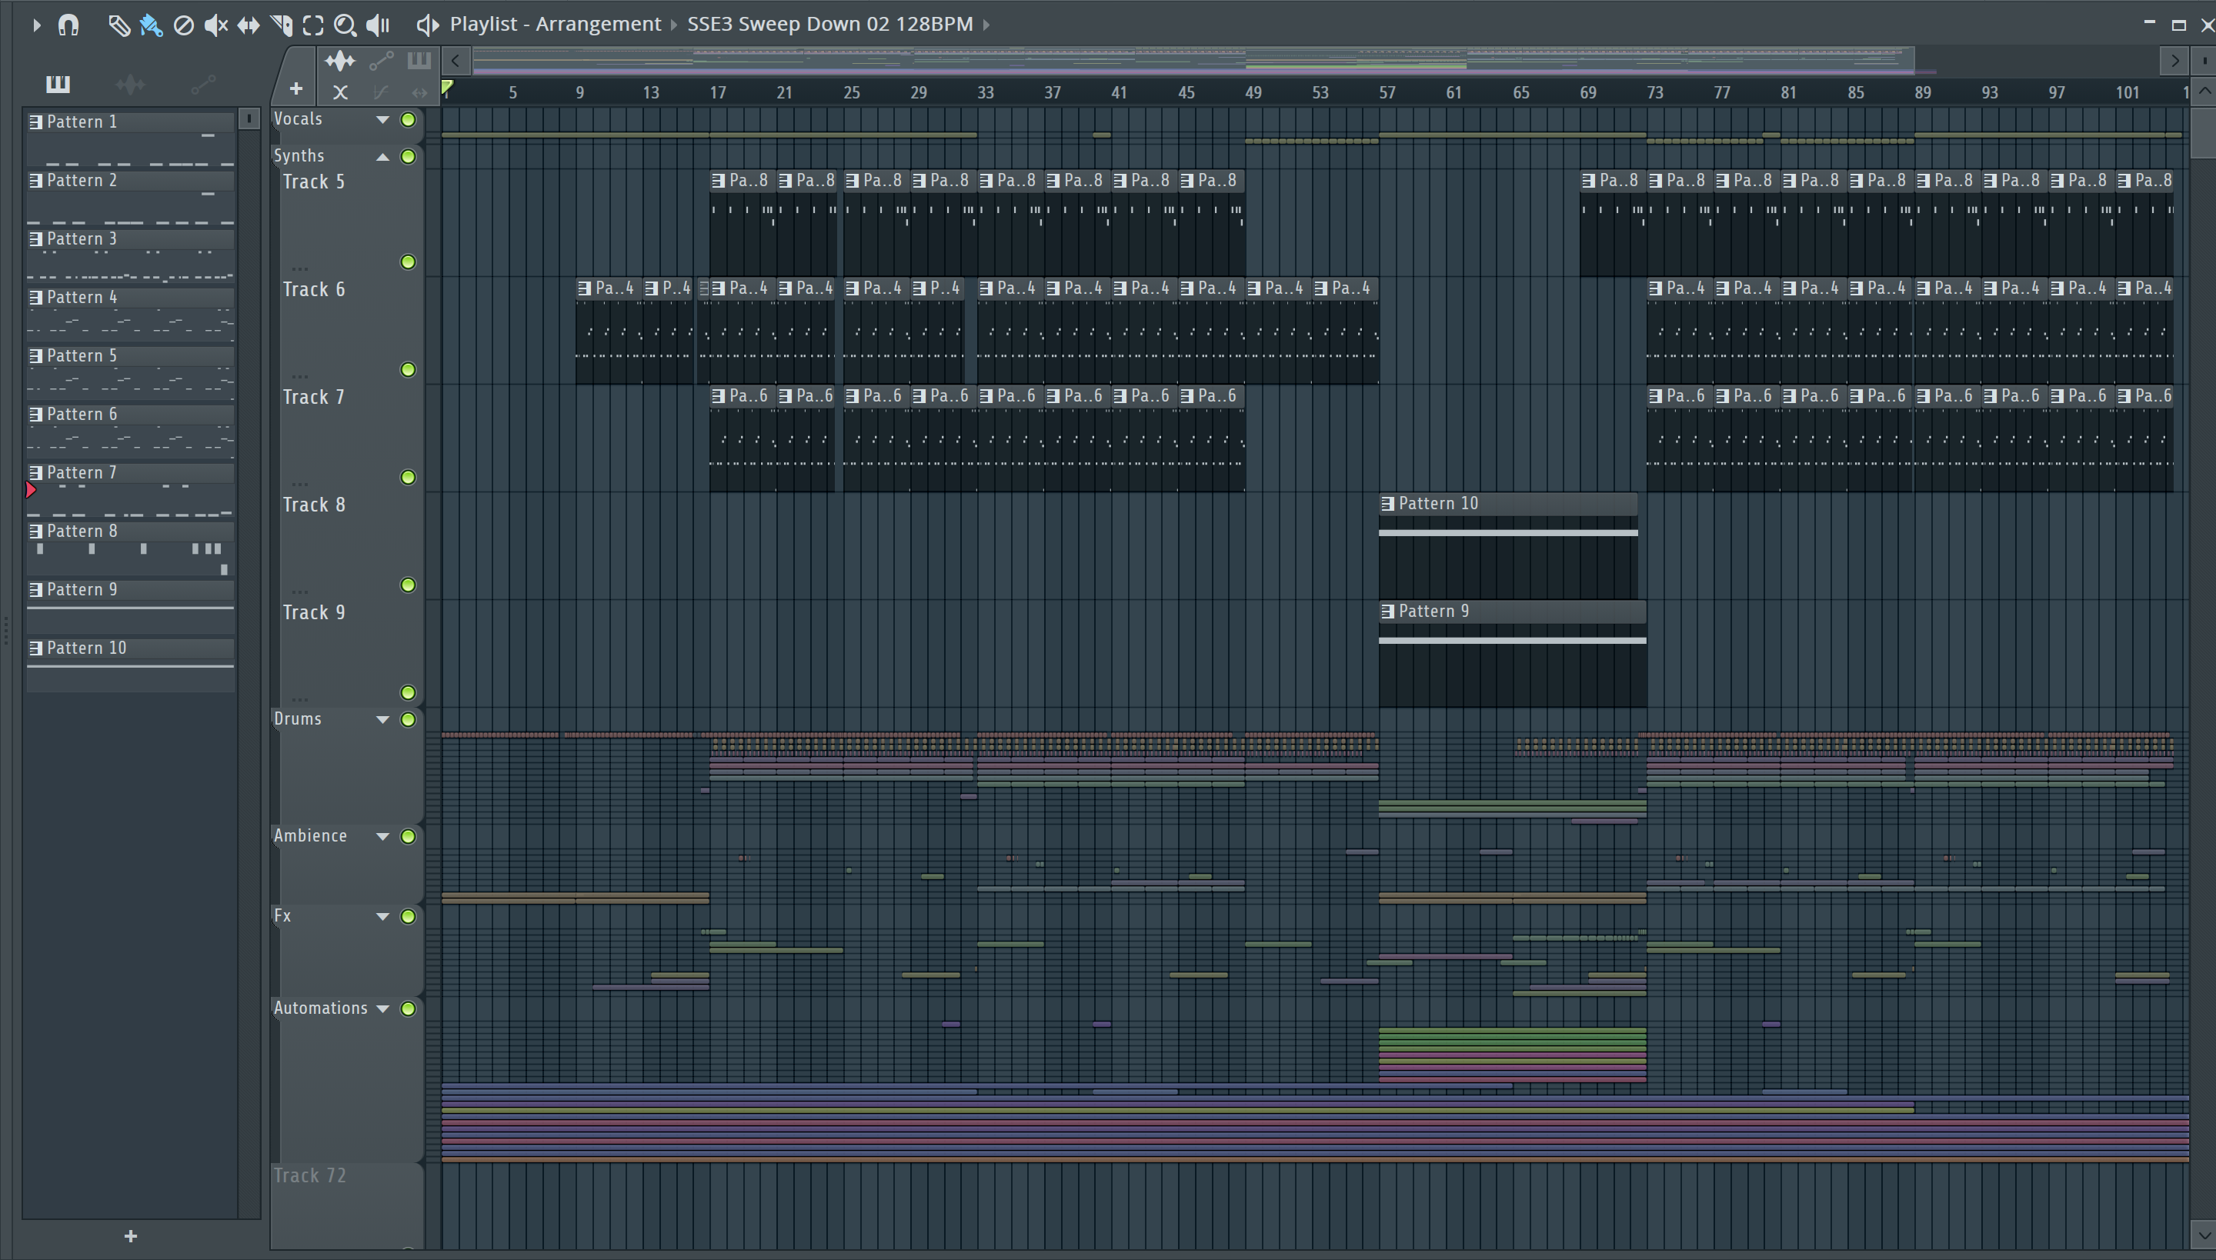
Task: Mute Track 6 with its green light
Action: coord(408,369)
